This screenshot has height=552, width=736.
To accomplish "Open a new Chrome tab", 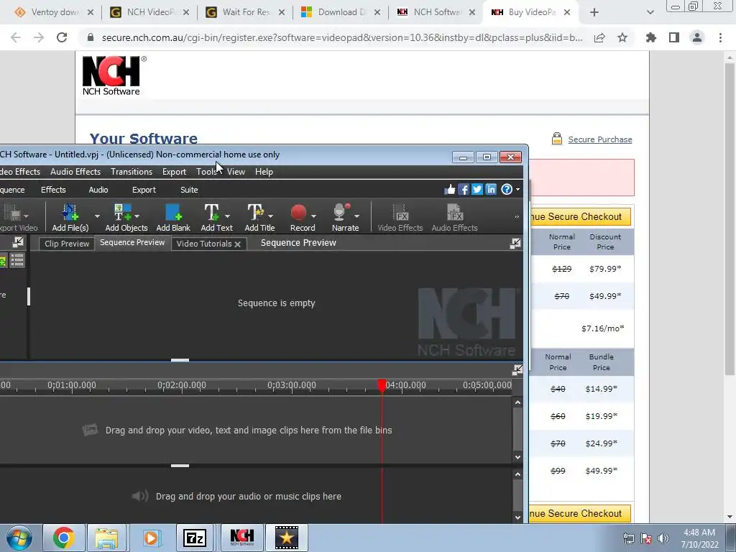I will click(x=594, y=12).
